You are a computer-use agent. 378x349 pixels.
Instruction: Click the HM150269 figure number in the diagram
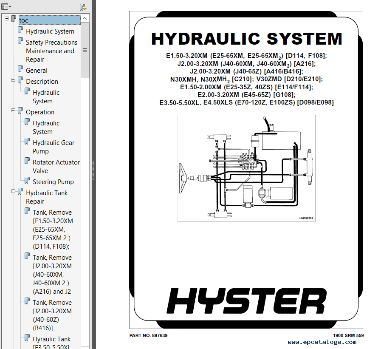point(306,218)
